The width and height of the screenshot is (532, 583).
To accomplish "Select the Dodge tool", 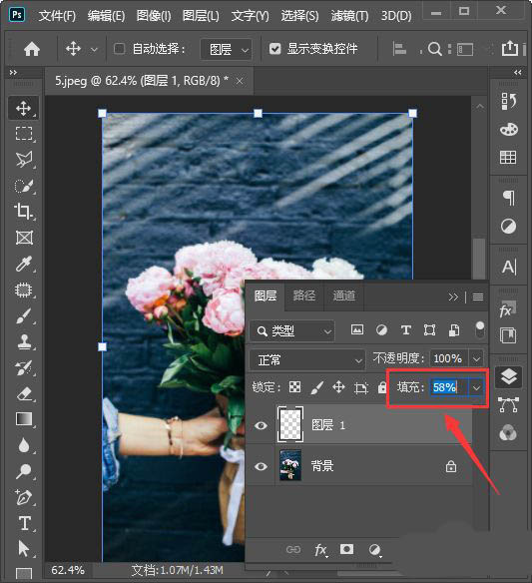I will [x=24, y=471].
